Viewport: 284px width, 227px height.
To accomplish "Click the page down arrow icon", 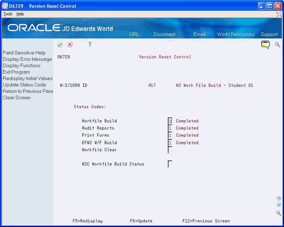I will [279, 205].
